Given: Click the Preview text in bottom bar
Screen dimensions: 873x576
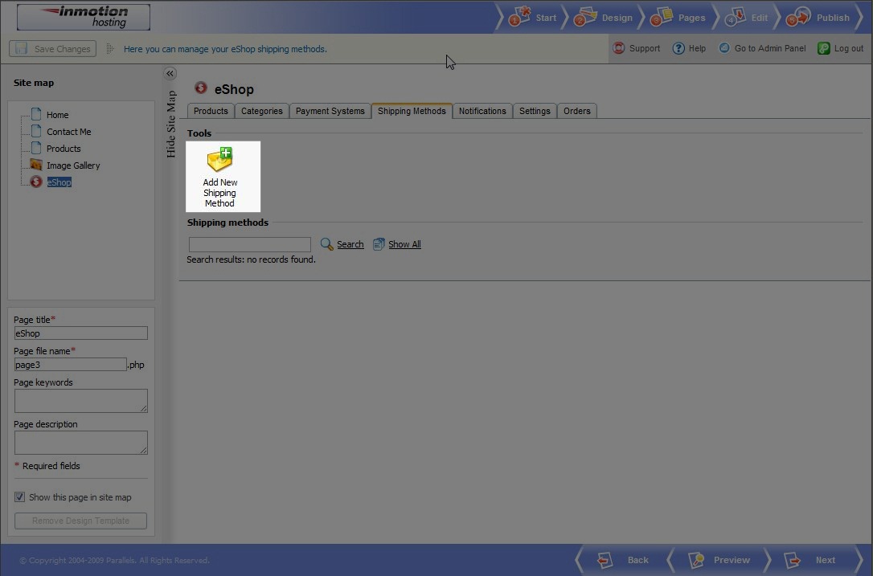Looking at the screenshot, I should (732, 561).
